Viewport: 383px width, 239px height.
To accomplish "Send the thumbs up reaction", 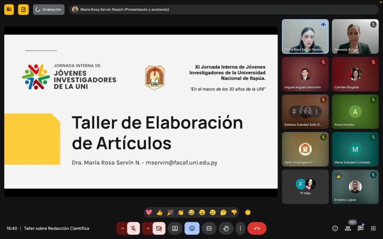I will point(159,212).
